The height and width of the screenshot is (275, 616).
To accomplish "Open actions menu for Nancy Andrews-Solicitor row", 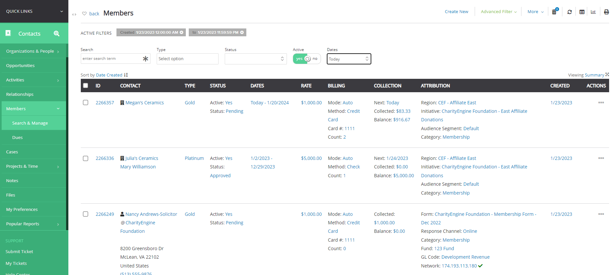I will (x=601, y=214).
